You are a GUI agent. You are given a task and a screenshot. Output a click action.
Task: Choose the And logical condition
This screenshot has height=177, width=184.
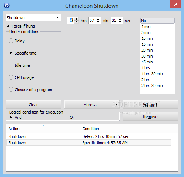[x=11, y=117]
